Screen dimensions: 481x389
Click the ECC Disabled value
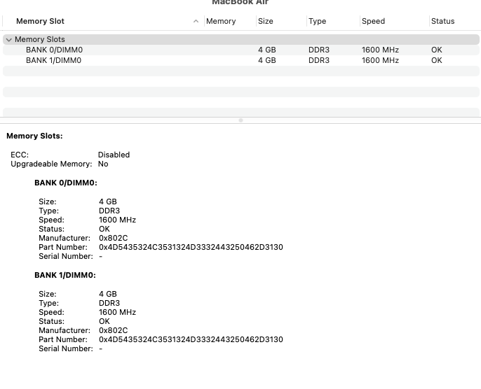[x=114, y=155]
